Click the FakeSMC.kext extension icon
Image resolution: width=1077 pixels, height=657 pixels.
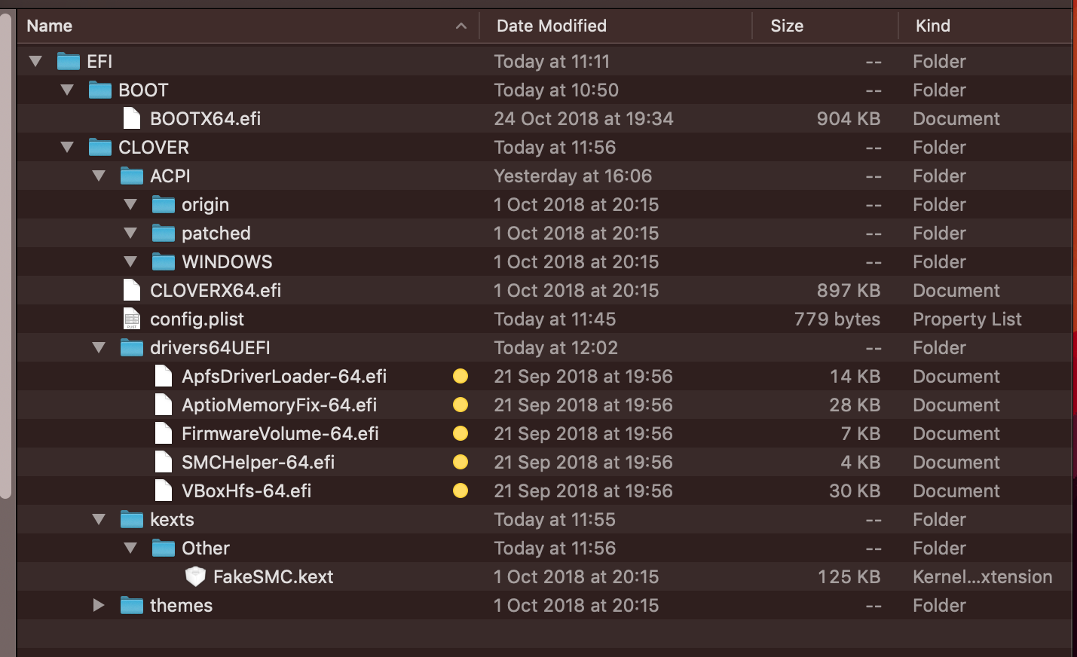pyautogui.click(x=195, y=576)
